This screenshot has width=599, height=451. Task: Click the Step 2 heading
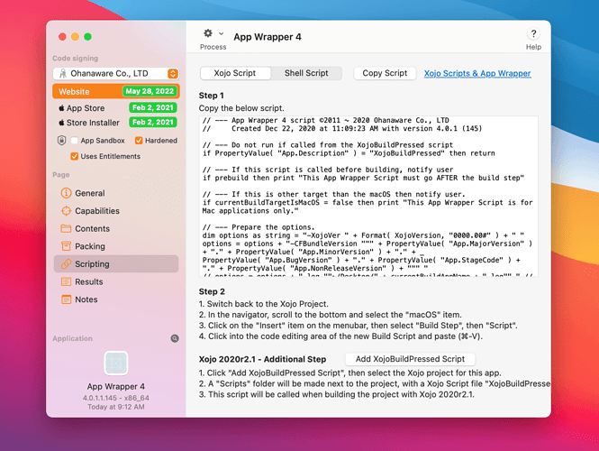click(212, 291)
